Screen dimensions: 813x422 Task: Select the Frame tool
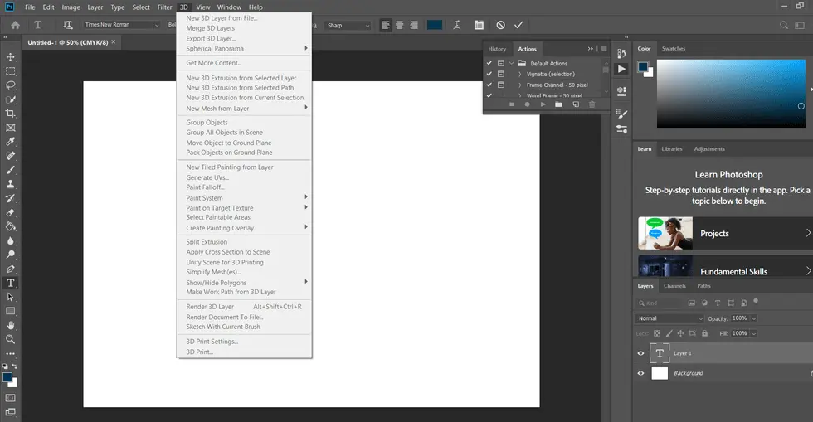10,128
